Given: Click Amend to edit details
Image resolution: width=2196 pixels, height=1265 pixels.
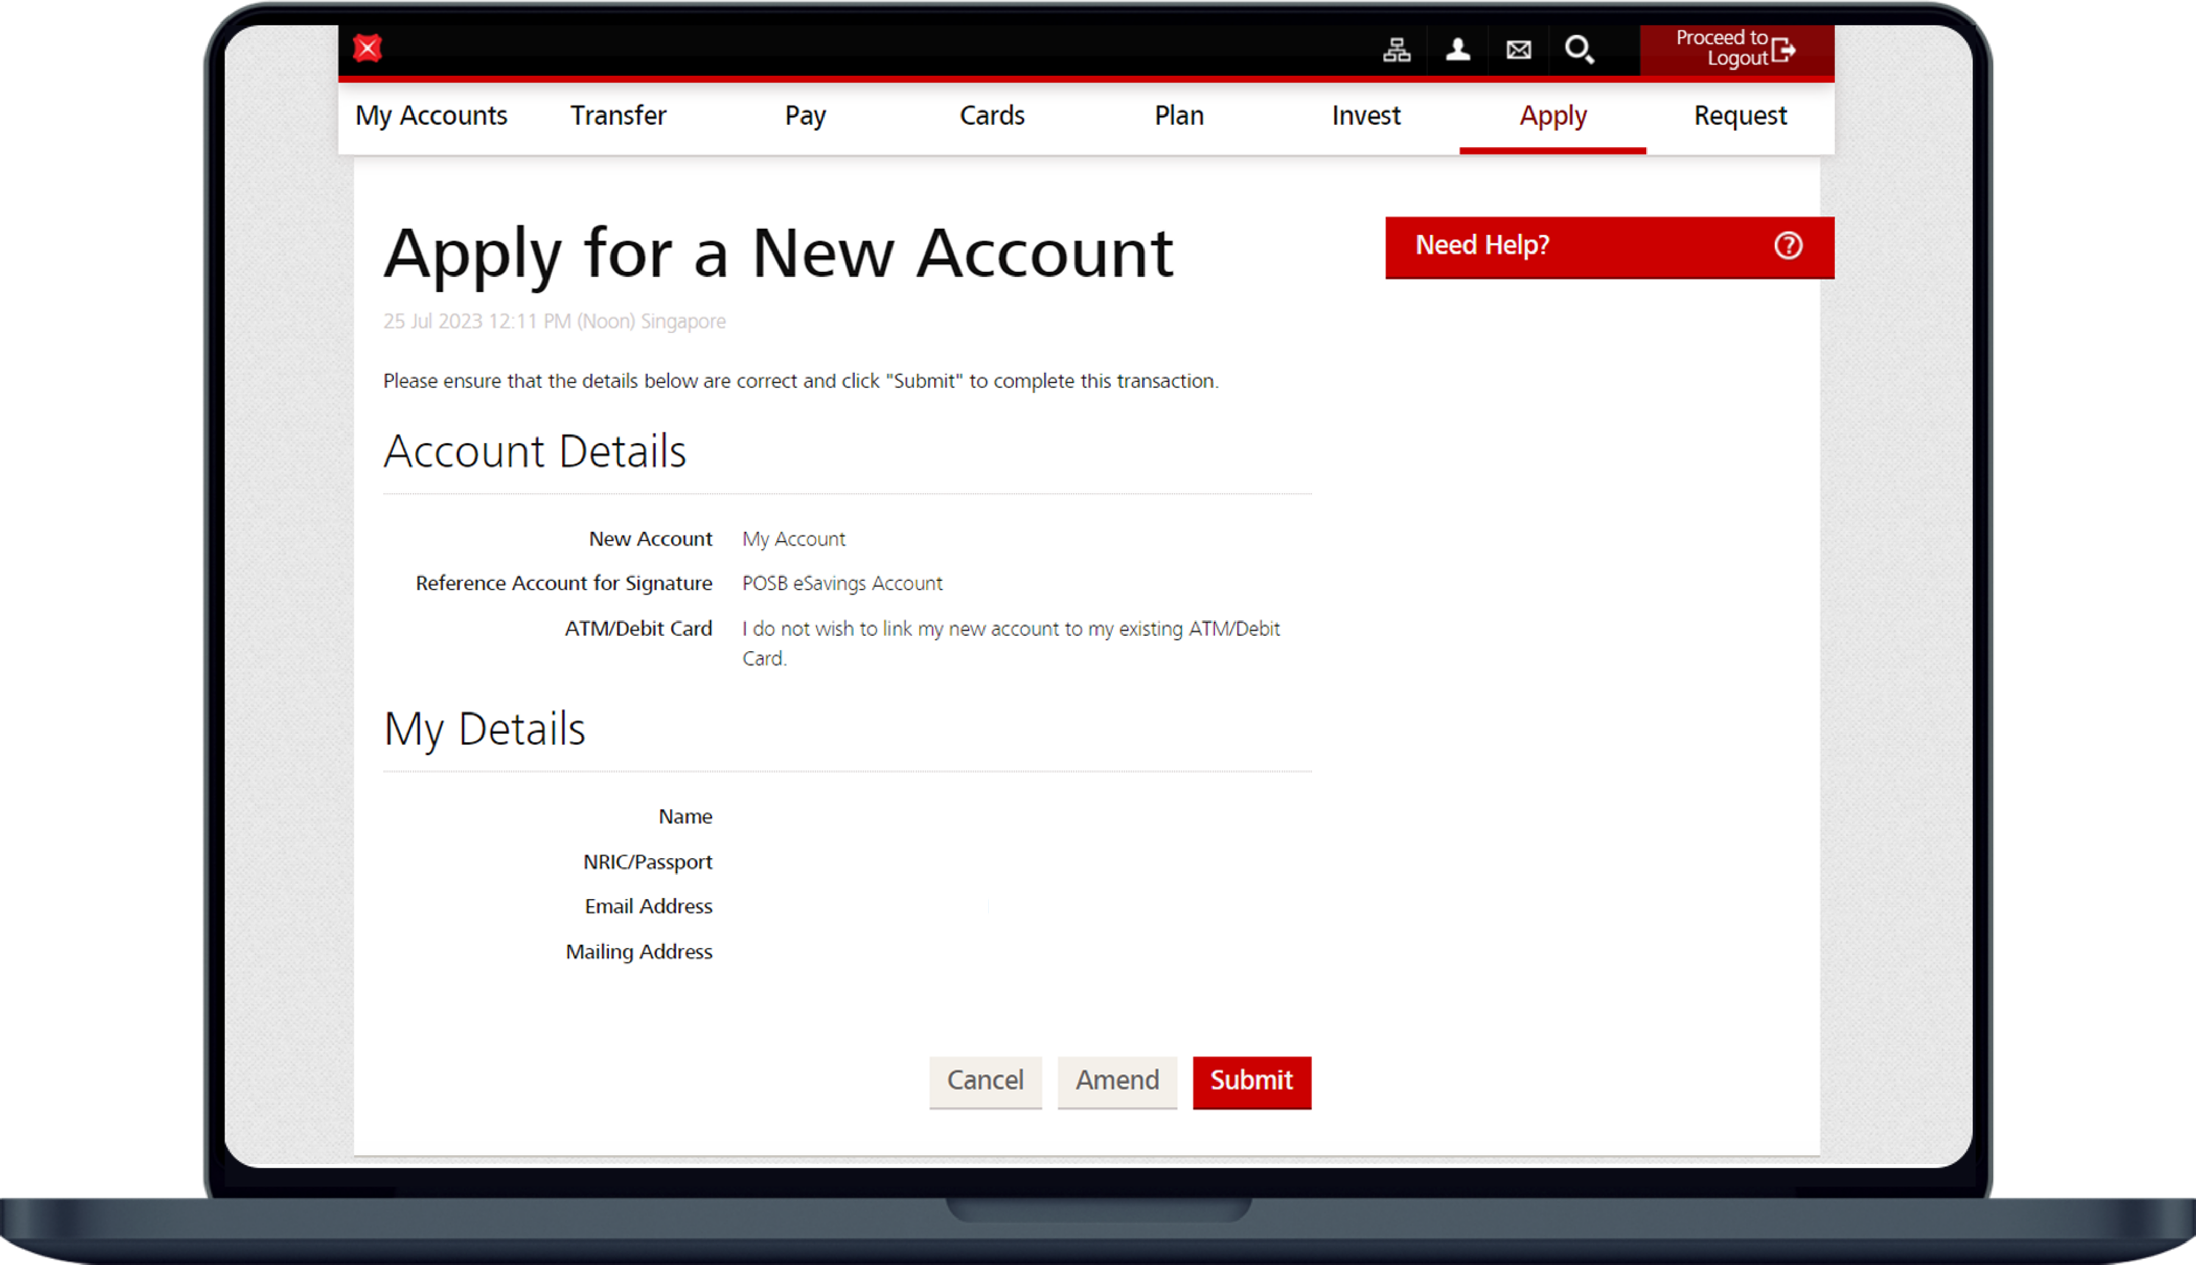Looking at the screenshot, I should coord(1117,1081).
